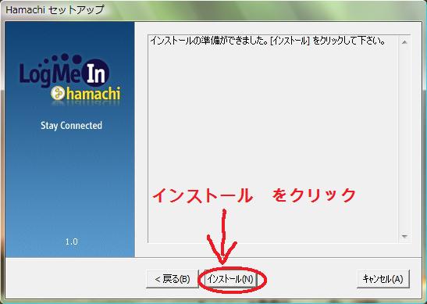Cancel setup with キャンセル(A) button
The width and height of the screenshot is (427, 304).
tap(383, 279)
